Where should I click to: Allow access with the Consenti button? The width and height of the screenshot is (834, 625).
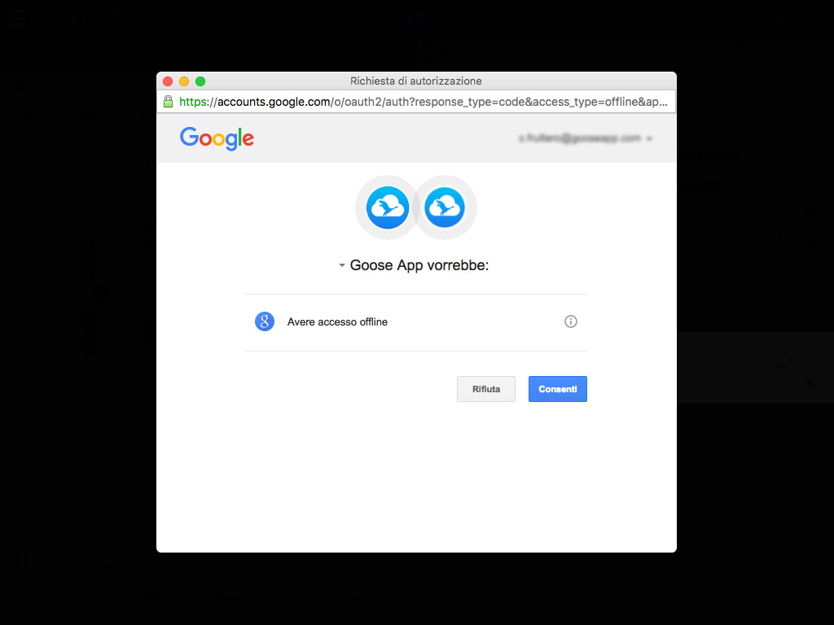557,389
